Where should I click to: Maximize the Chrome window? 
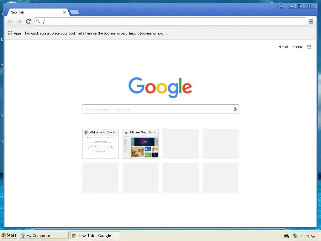[x=299, y=6]
